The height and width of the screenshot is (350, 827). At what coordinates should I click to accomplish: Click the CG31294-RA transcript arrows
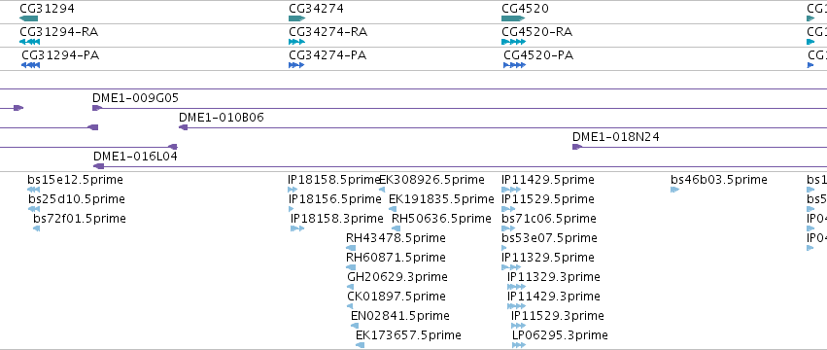point(29,42)
